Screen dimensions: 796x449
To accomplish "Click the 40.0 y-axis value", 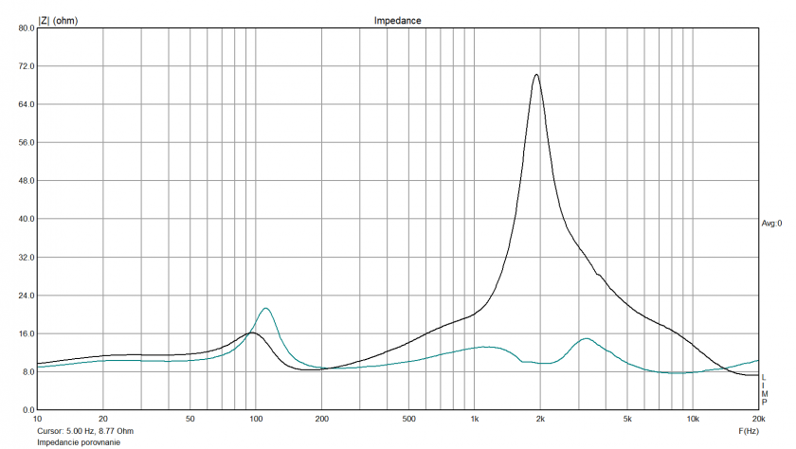I will coord(27,219).
